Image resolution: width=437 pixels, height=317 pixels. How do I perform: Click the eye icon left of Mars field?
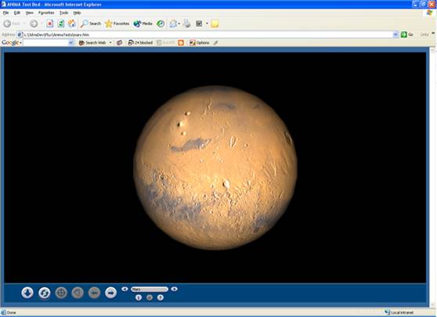point(125,289)
